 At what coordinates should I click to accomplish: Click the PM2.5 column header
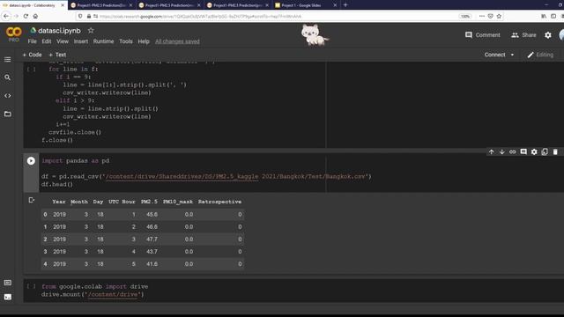coord(149,202)
